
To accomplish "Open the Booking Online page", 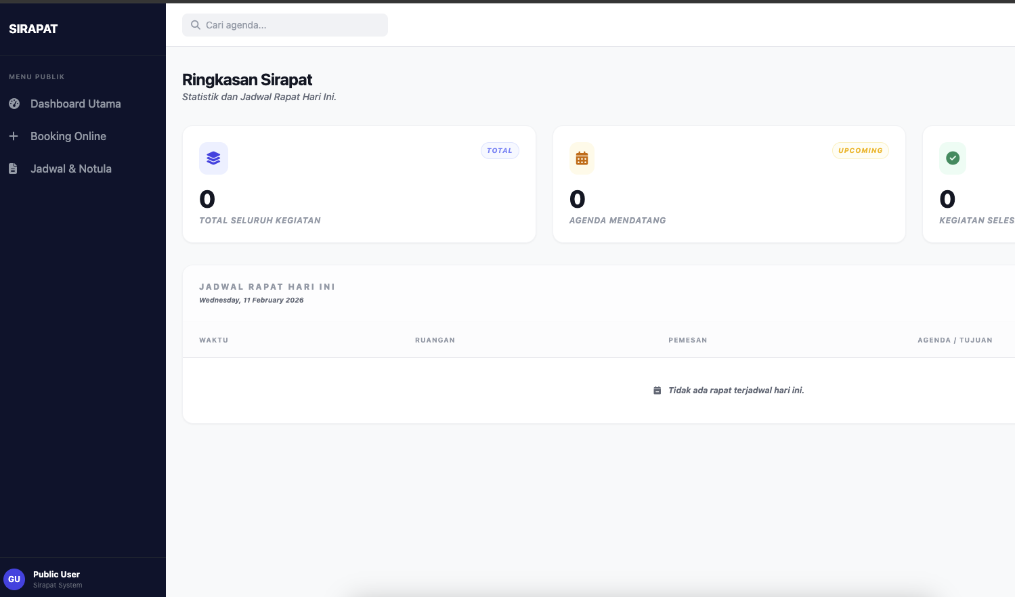I will (68, 136).
